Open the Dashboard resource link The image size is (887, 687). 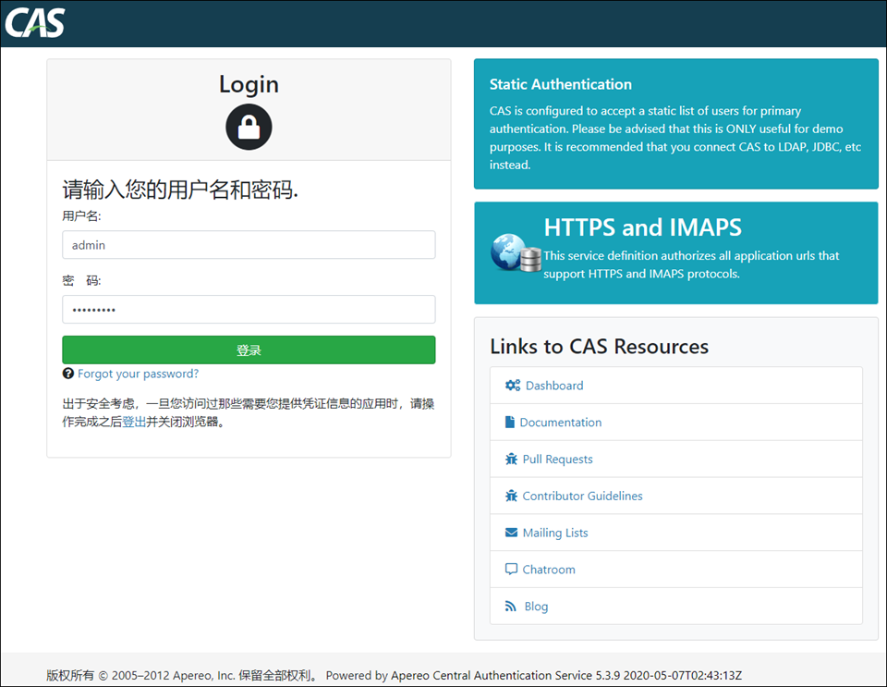[x=554, y=386]
